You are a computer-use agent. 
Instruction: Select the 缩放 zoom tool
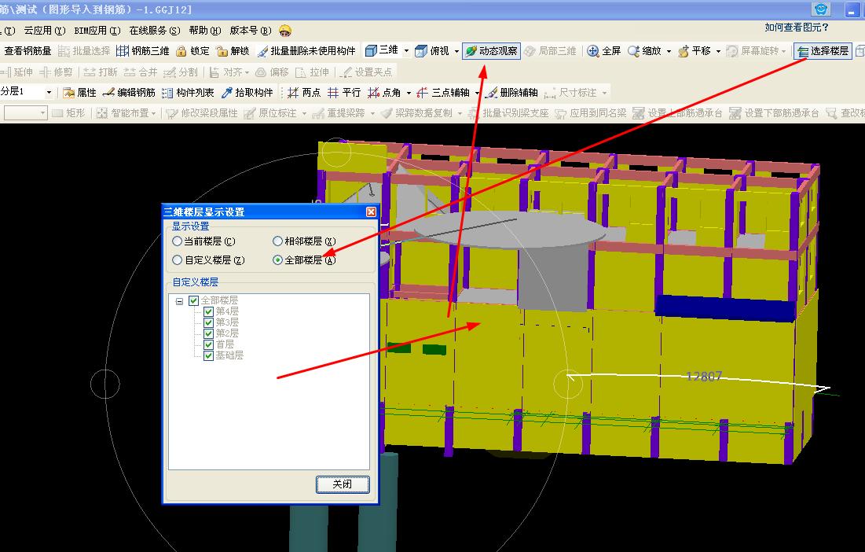(644, 51)
